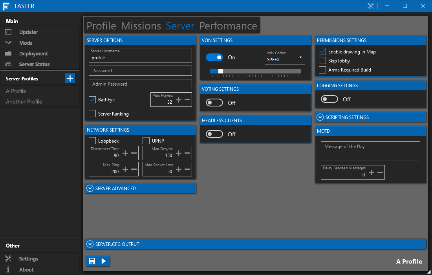Increase Max Desync with plus
The height and width of the screenshot is (275, 432).
[179, 153]
